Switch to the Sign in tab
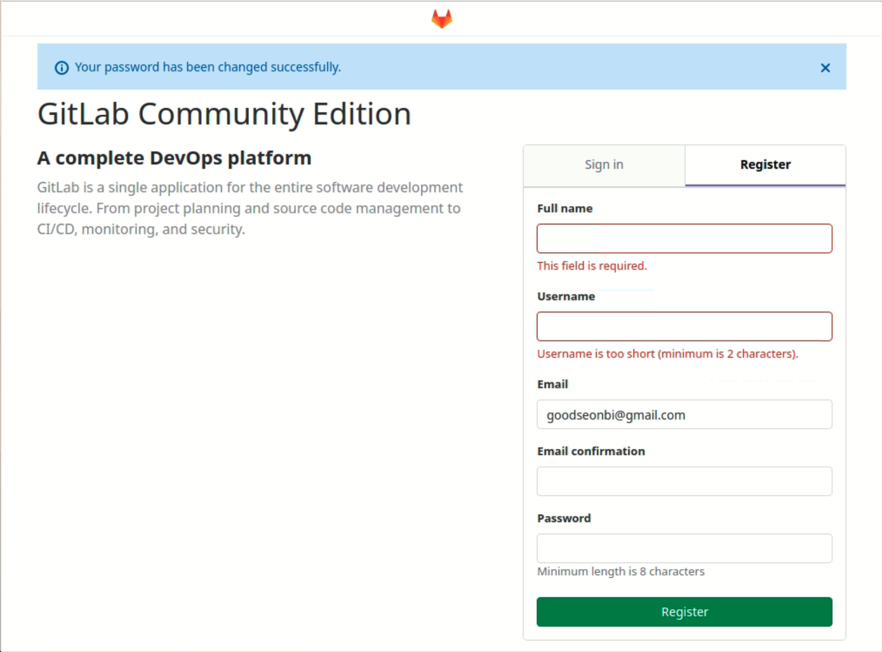882x652 pixels. 604,165
